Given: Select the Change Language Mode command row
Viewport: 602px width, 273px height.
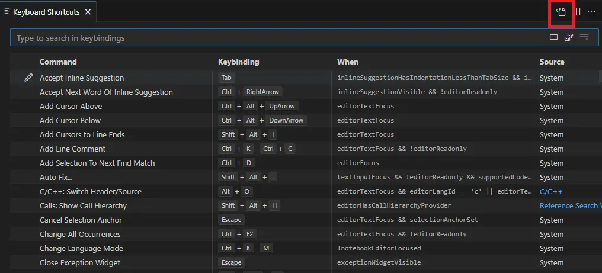Looking at the screenshot, I should (x=81, y=248).
